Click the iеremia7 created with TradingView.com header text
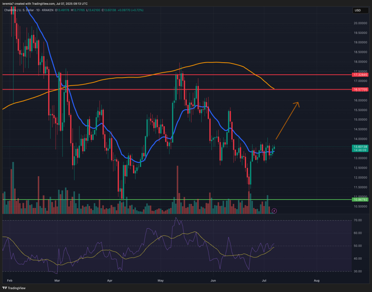The height and width of the screenshot is (292, 372). tap(45, 4)
